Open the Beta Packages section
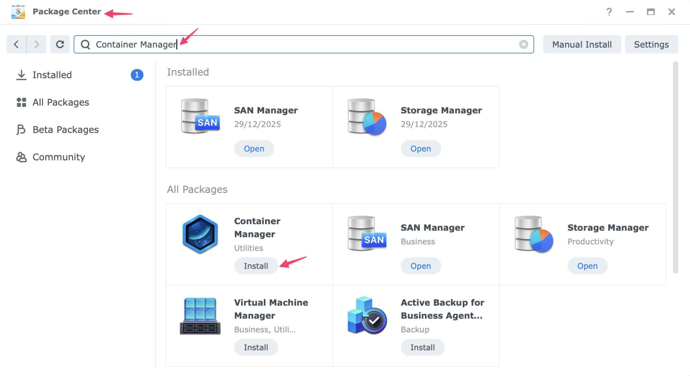This screenshot has width=690, height=376. [x=65, y=130]
